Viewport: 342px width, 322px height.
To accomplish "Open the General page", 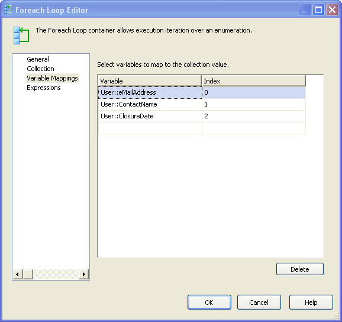I will (x=38, y=59).
